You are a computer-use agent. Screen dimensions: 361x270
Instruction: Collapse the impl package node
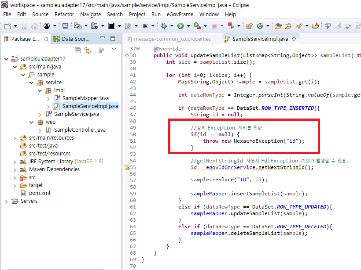(x=40, y=90)
